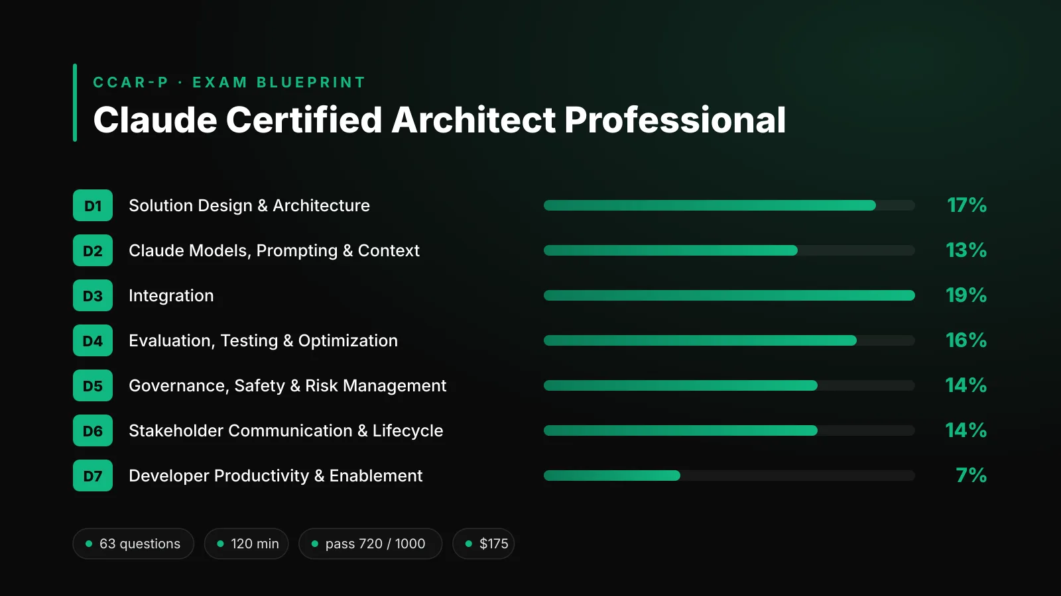Click the Evaluation, Testing & Optimization bar
This screenshot has height=596, width=1061.
click(x=729, y=340)
